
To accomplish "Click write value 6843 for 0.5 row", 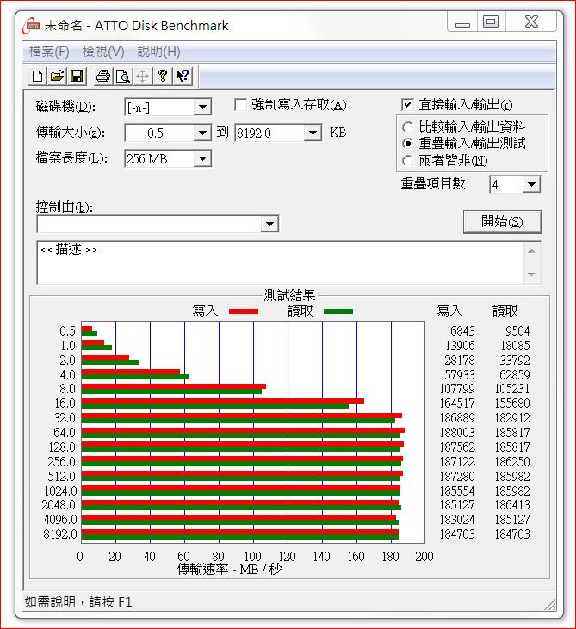I will coord(462,331).
